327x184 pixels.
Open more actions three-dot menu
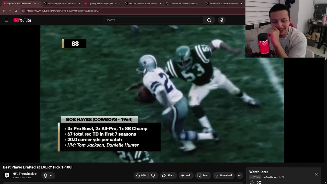click(x=240, y=176)
